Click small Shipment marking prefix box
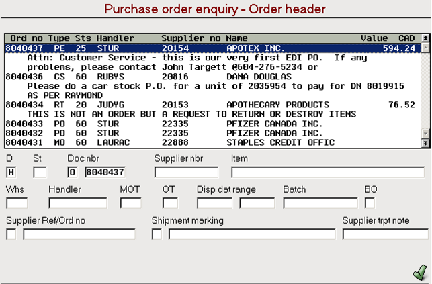 (157, 234)
